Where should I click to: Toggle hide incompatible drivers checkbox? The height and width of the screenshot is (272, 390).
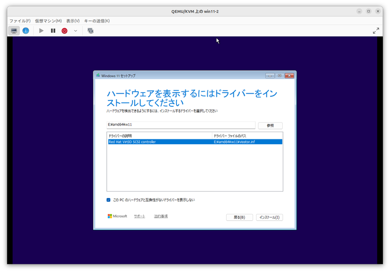[108, 200]
